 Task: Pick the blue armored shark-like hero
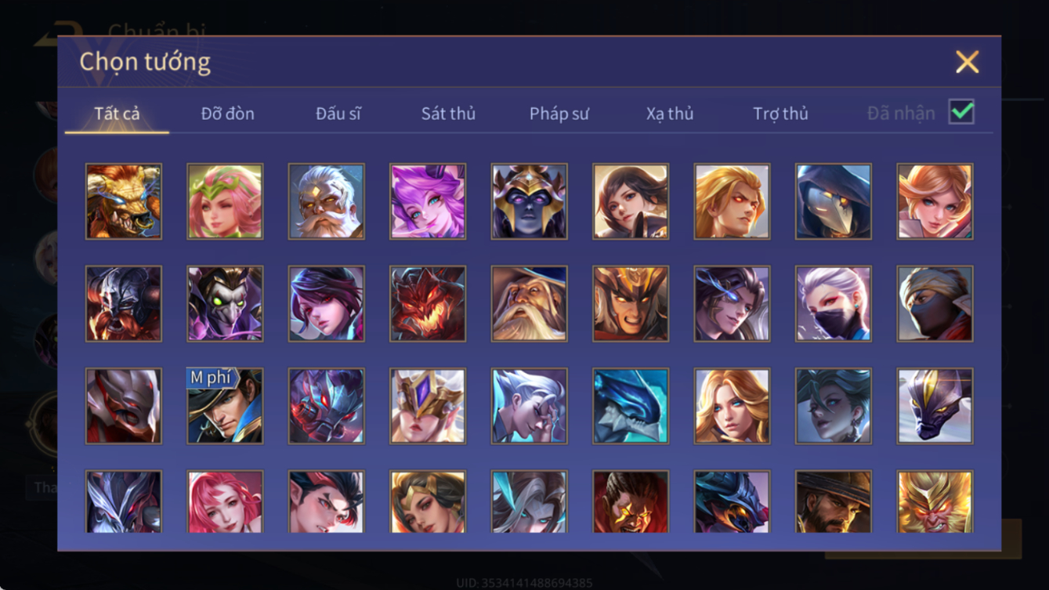click(x=631, y=406)
